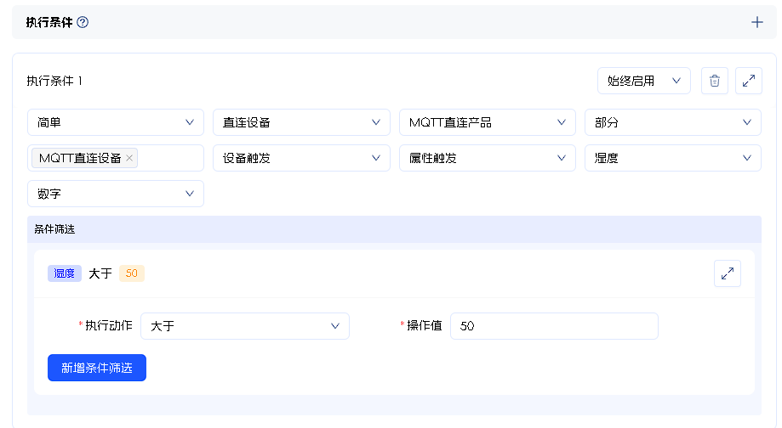Open the 设备触发 dropdown
Viewport: 782px width, 428px height.
click(301, 158)
